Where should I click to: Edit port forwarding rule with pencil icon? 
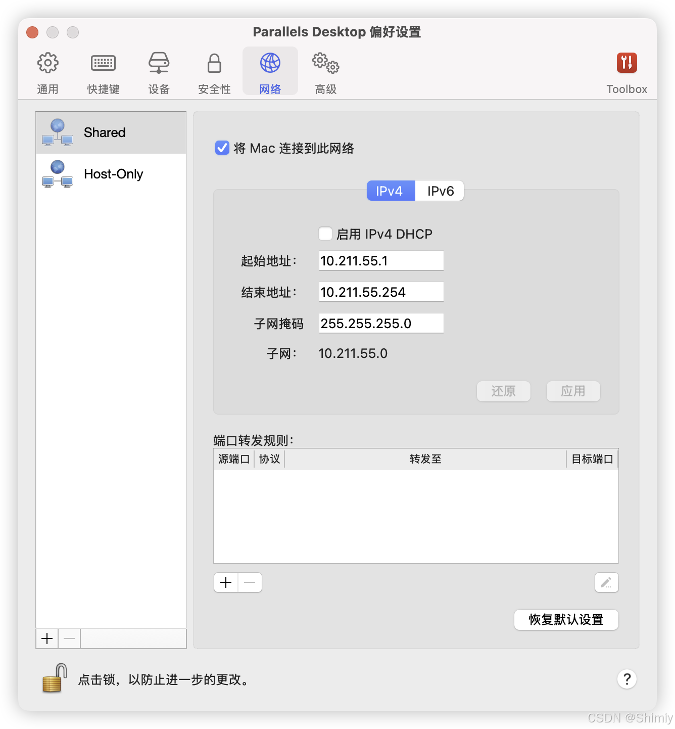click(606, 582)
